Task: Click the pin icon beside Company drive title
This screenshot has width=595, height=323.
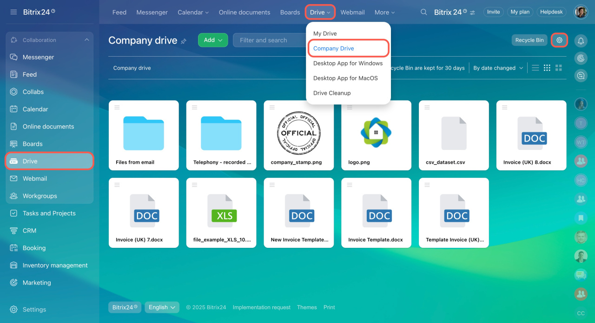Action: 184,41
